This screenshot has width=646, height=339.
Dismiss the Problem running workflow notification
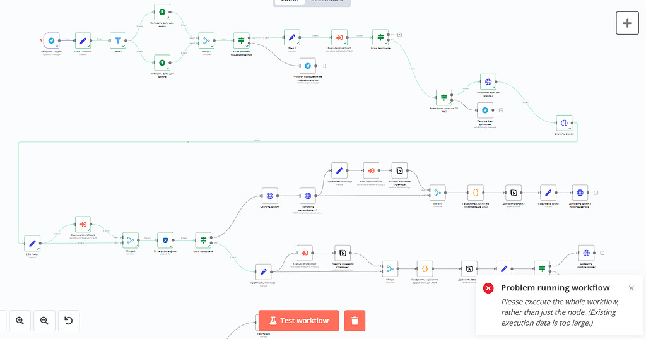tap(631, 288)
